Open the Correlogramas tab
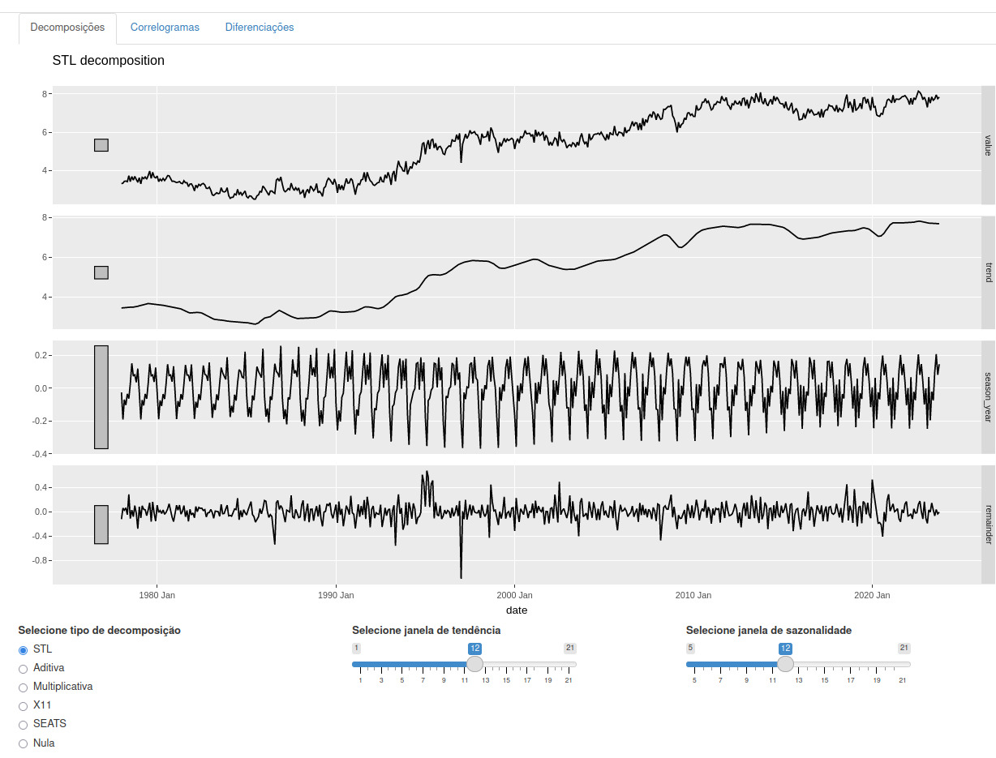Image resolution: width=996 pixels, height=758 pixels. (165, 28)
